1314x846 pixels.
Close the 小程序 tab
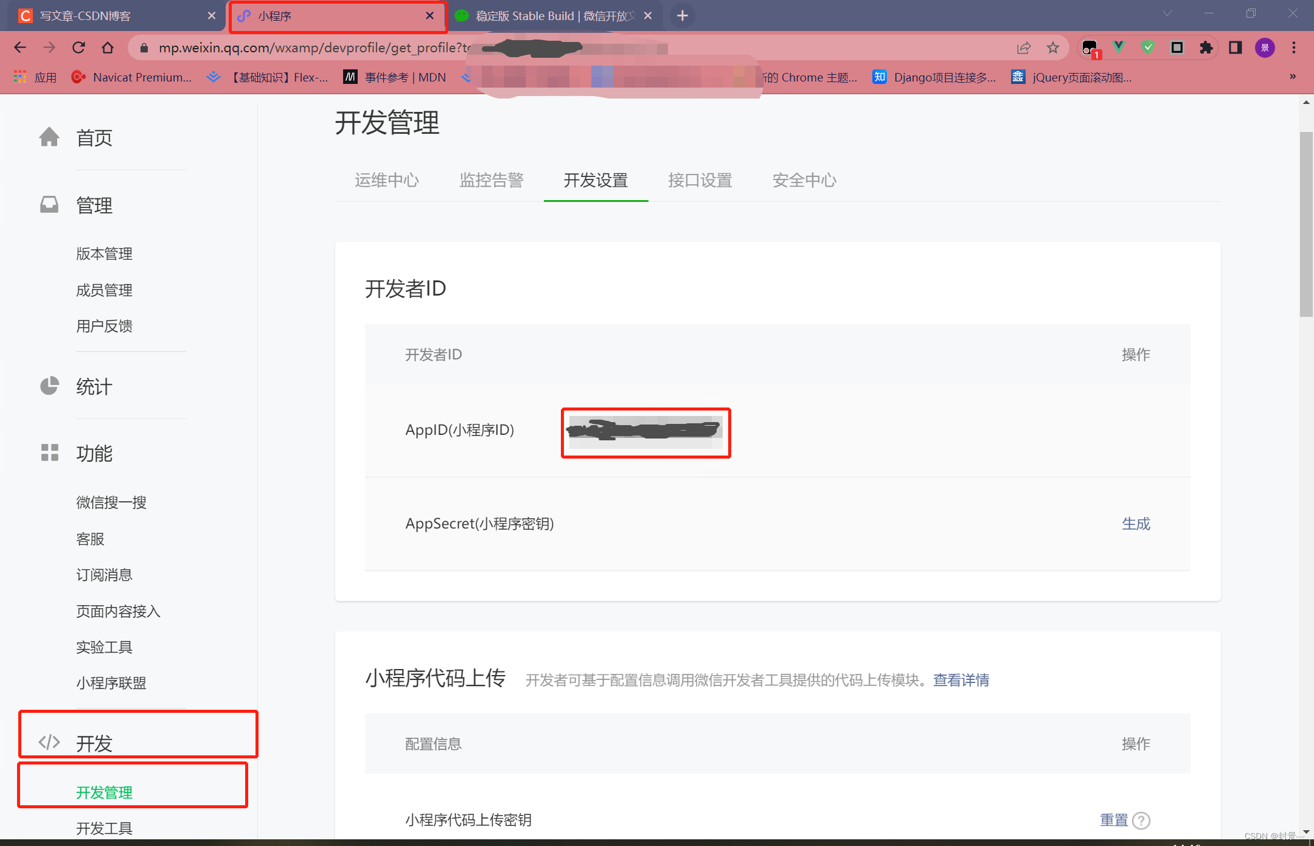[430, 16]
